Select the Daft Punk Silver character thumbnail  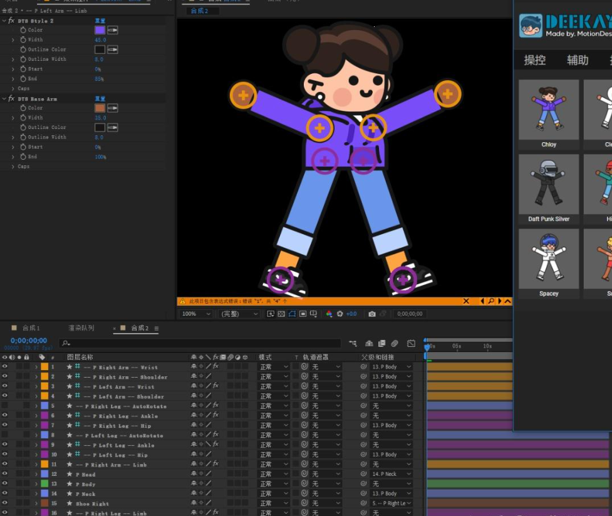coord(549,185)
